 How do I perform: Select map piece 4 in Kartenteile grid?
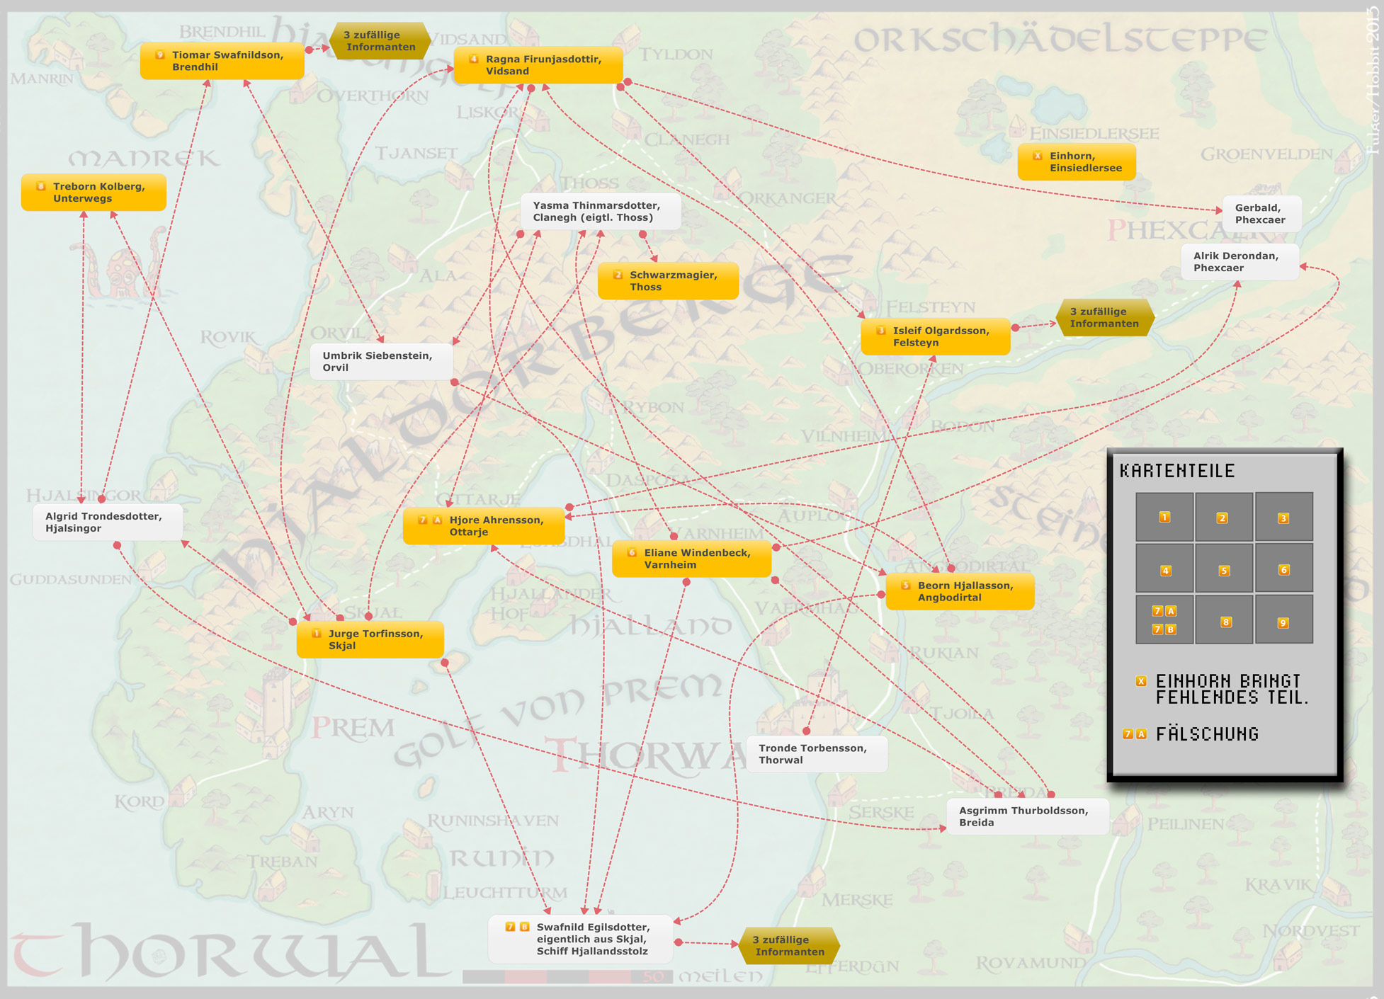1164,569
